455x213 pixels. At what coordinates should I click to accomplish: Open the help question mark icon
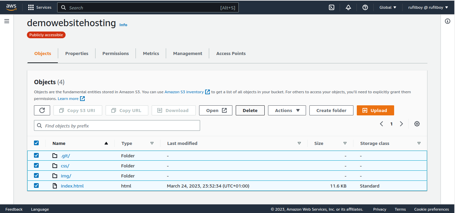point(365,7)
